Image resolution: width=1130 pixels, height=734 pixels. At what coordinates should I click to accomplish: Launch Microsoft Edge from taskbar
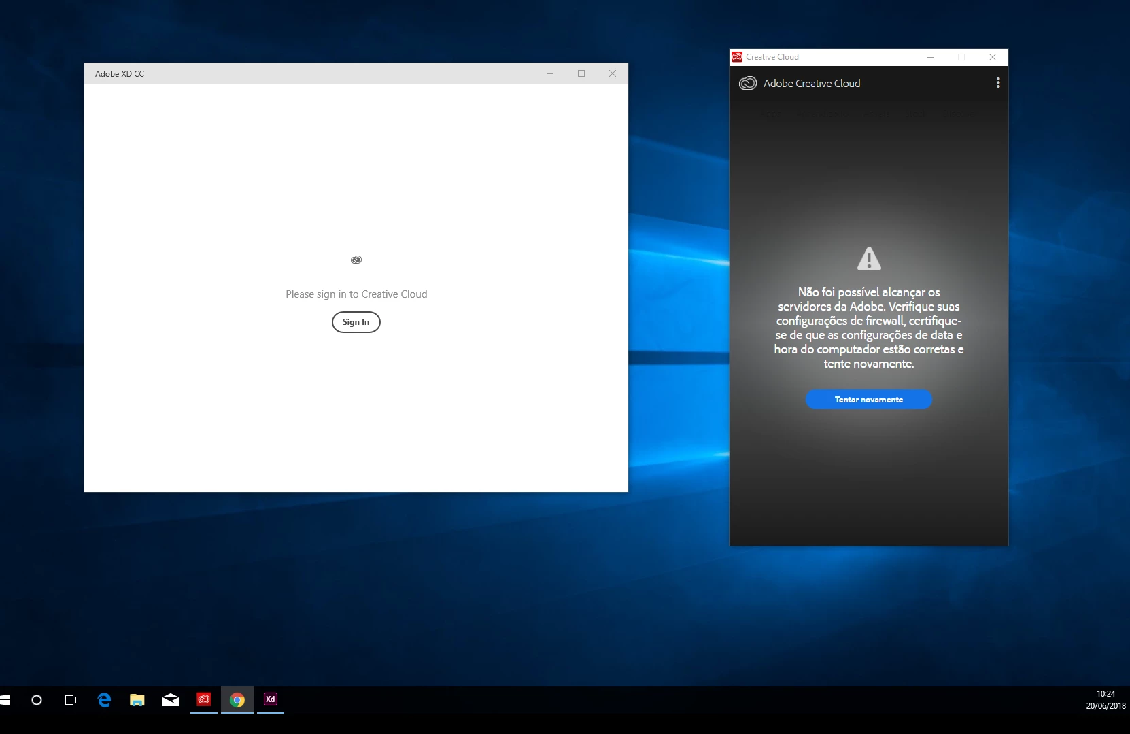(104, 699)
